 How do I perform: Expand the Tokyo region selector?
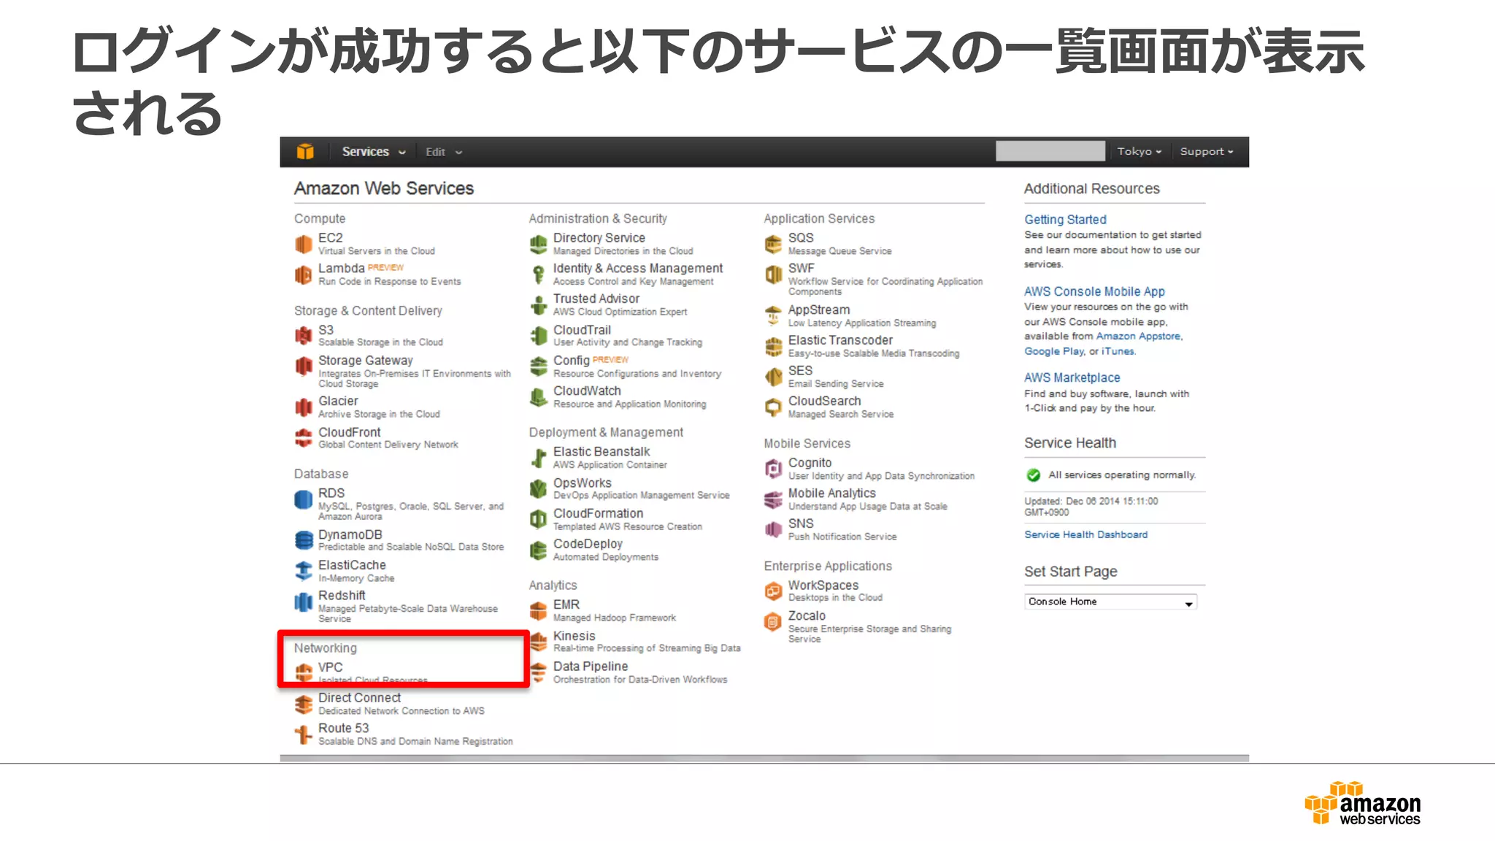coord(1139,152)
